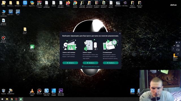
Task: Open settings gear on the recorder widget
Action: click(176, 42)
